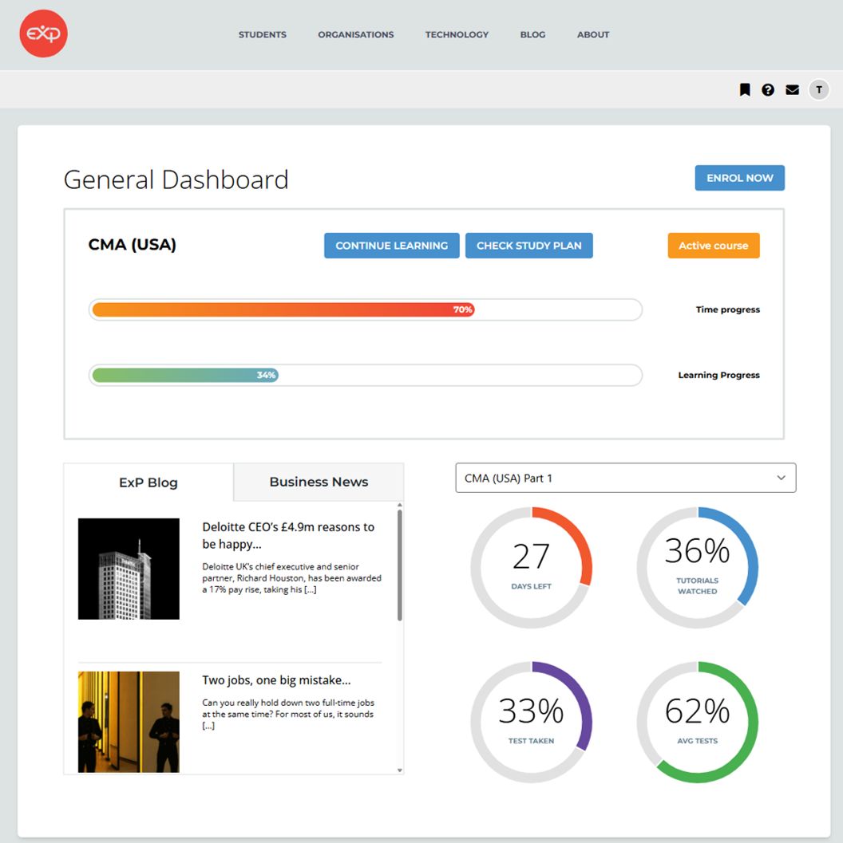Select the ExP Blog tab
The height and width of the screenshot is (843, 843).
[x=148, y=483]
